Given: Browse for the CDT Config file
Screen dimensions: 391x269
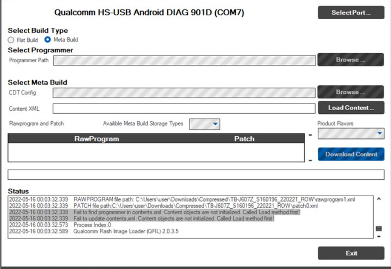Looking at the screenshot, I should tap(350, 92).
